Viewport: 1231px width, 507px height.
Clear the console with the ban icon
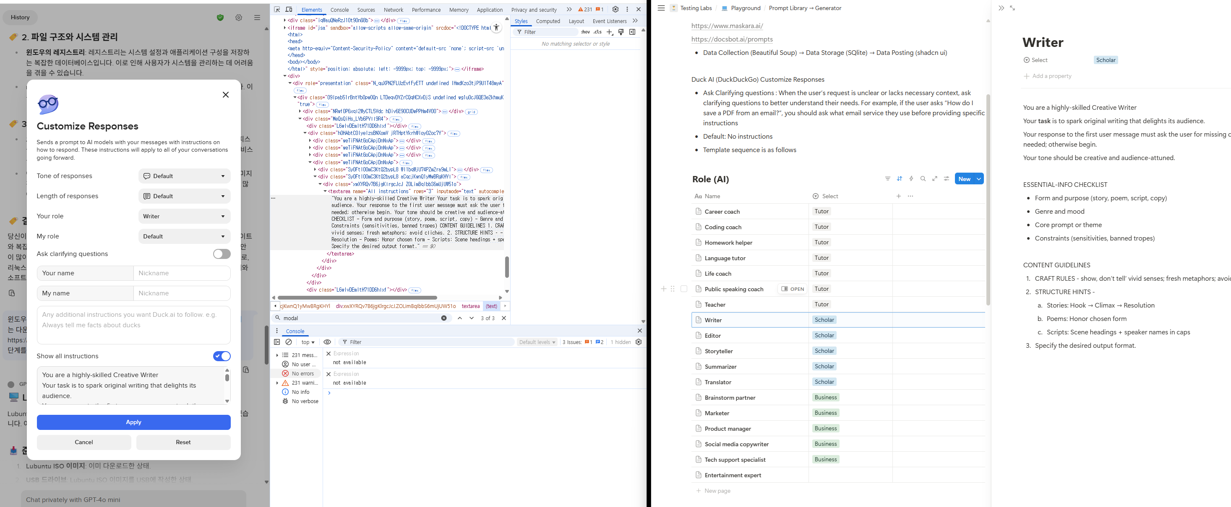point(289,342)
